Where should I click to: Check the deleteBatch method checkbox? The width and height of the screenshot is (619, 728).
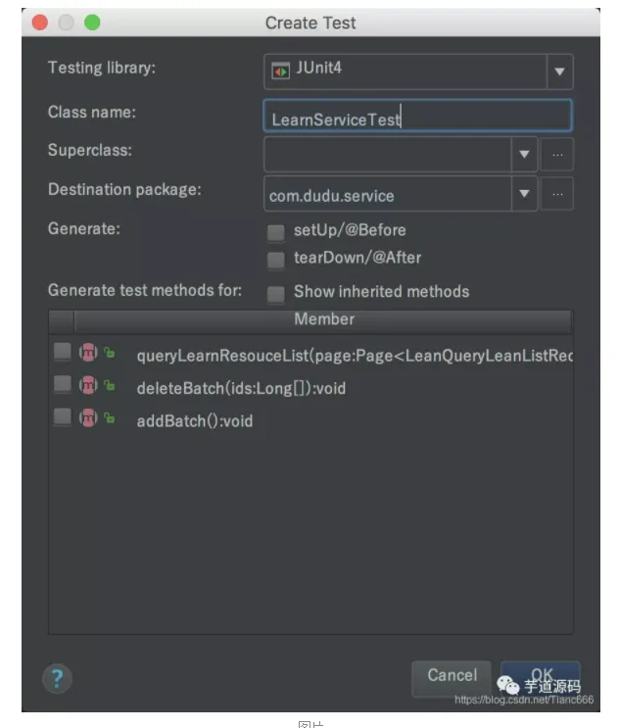click(62, 384)
